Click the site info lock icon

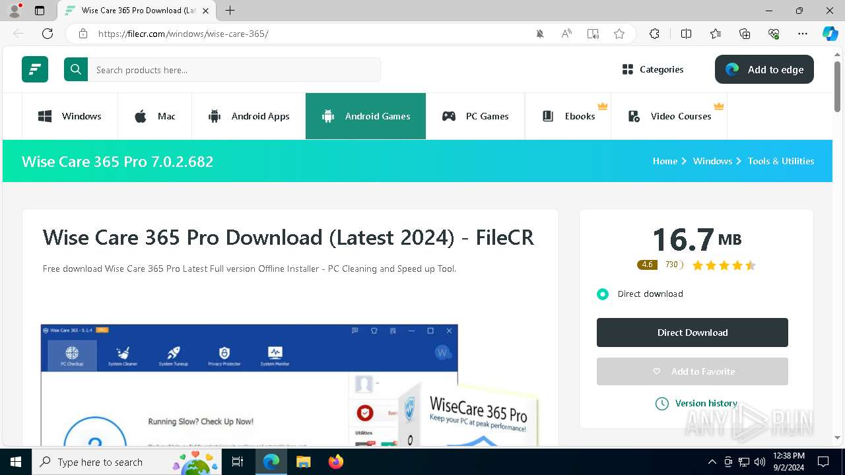[83, 34]
